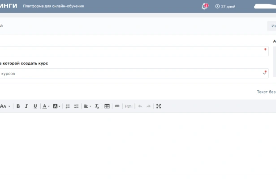This screenshot has height=181, width=276.
Task: Expand the editor to fullscreen
Action: tap(159, 106)
